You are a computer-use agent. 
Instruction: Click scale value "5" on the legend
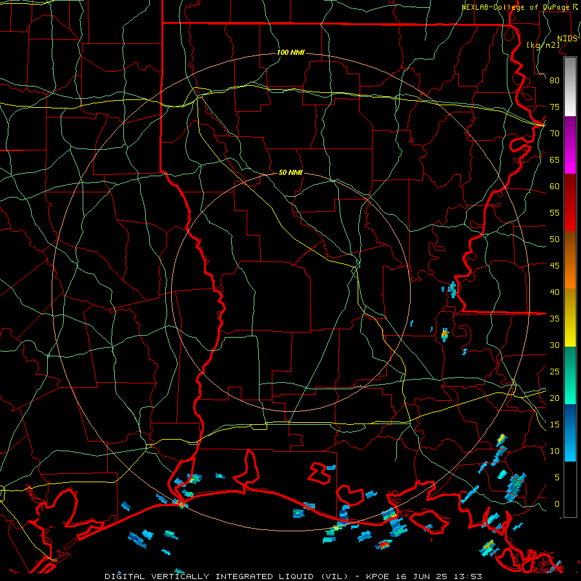pos(557,478)
